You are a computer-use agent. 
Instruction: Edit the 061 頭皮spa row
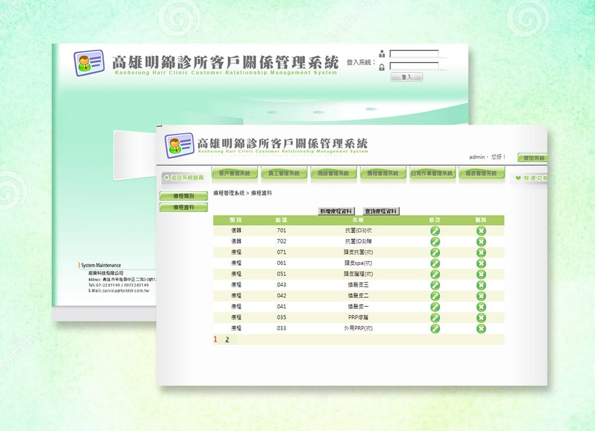point(435,263)
